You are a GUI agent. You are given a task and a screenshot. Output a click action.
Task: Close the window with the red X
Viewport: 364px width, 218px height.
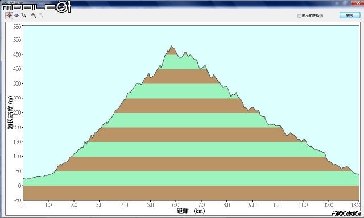click(358, 3)
